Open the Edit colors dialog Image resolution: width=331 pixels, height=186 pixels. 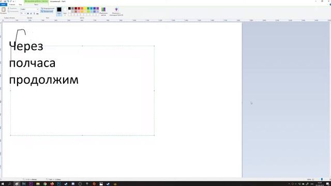click(103, 11)
